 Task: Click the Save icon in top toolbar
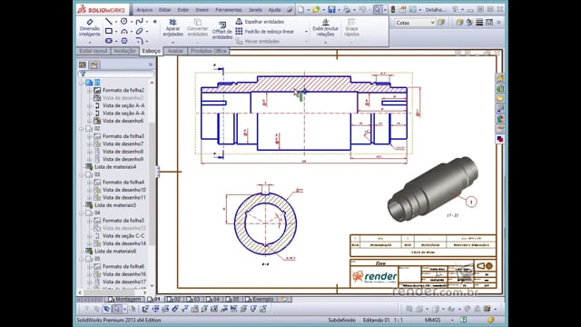tap(331, 10)
